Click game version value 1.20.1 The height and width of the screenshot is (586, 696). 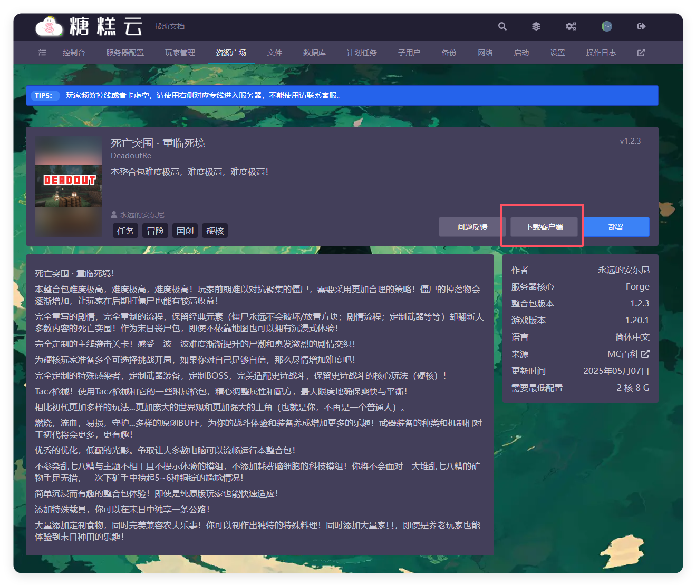[637, 320]
